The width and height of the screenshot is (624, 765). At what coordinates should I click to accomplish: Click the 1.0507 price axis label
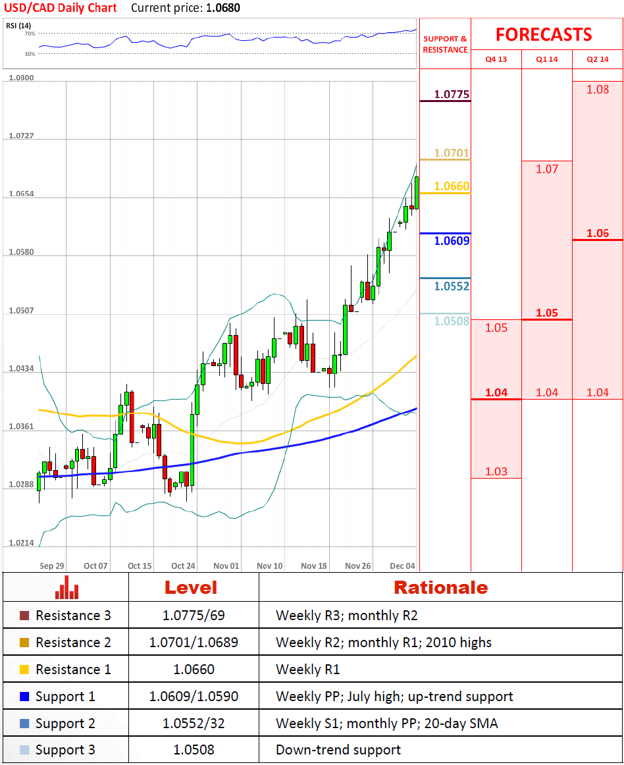[22, 310]
